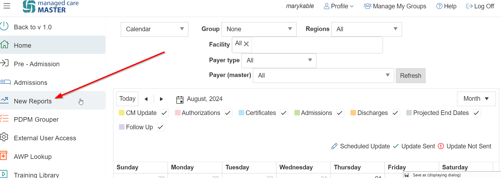This screenshot has width=501, height=178.
Task: Click the marykable username
Action: (x=300, y=6)
